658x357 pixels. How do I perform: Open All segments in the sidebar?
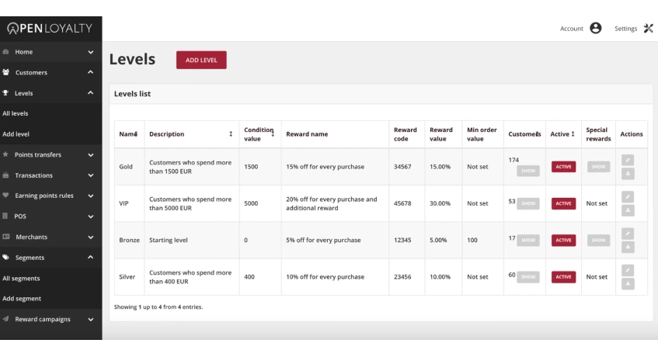click(x=21, y=278)
